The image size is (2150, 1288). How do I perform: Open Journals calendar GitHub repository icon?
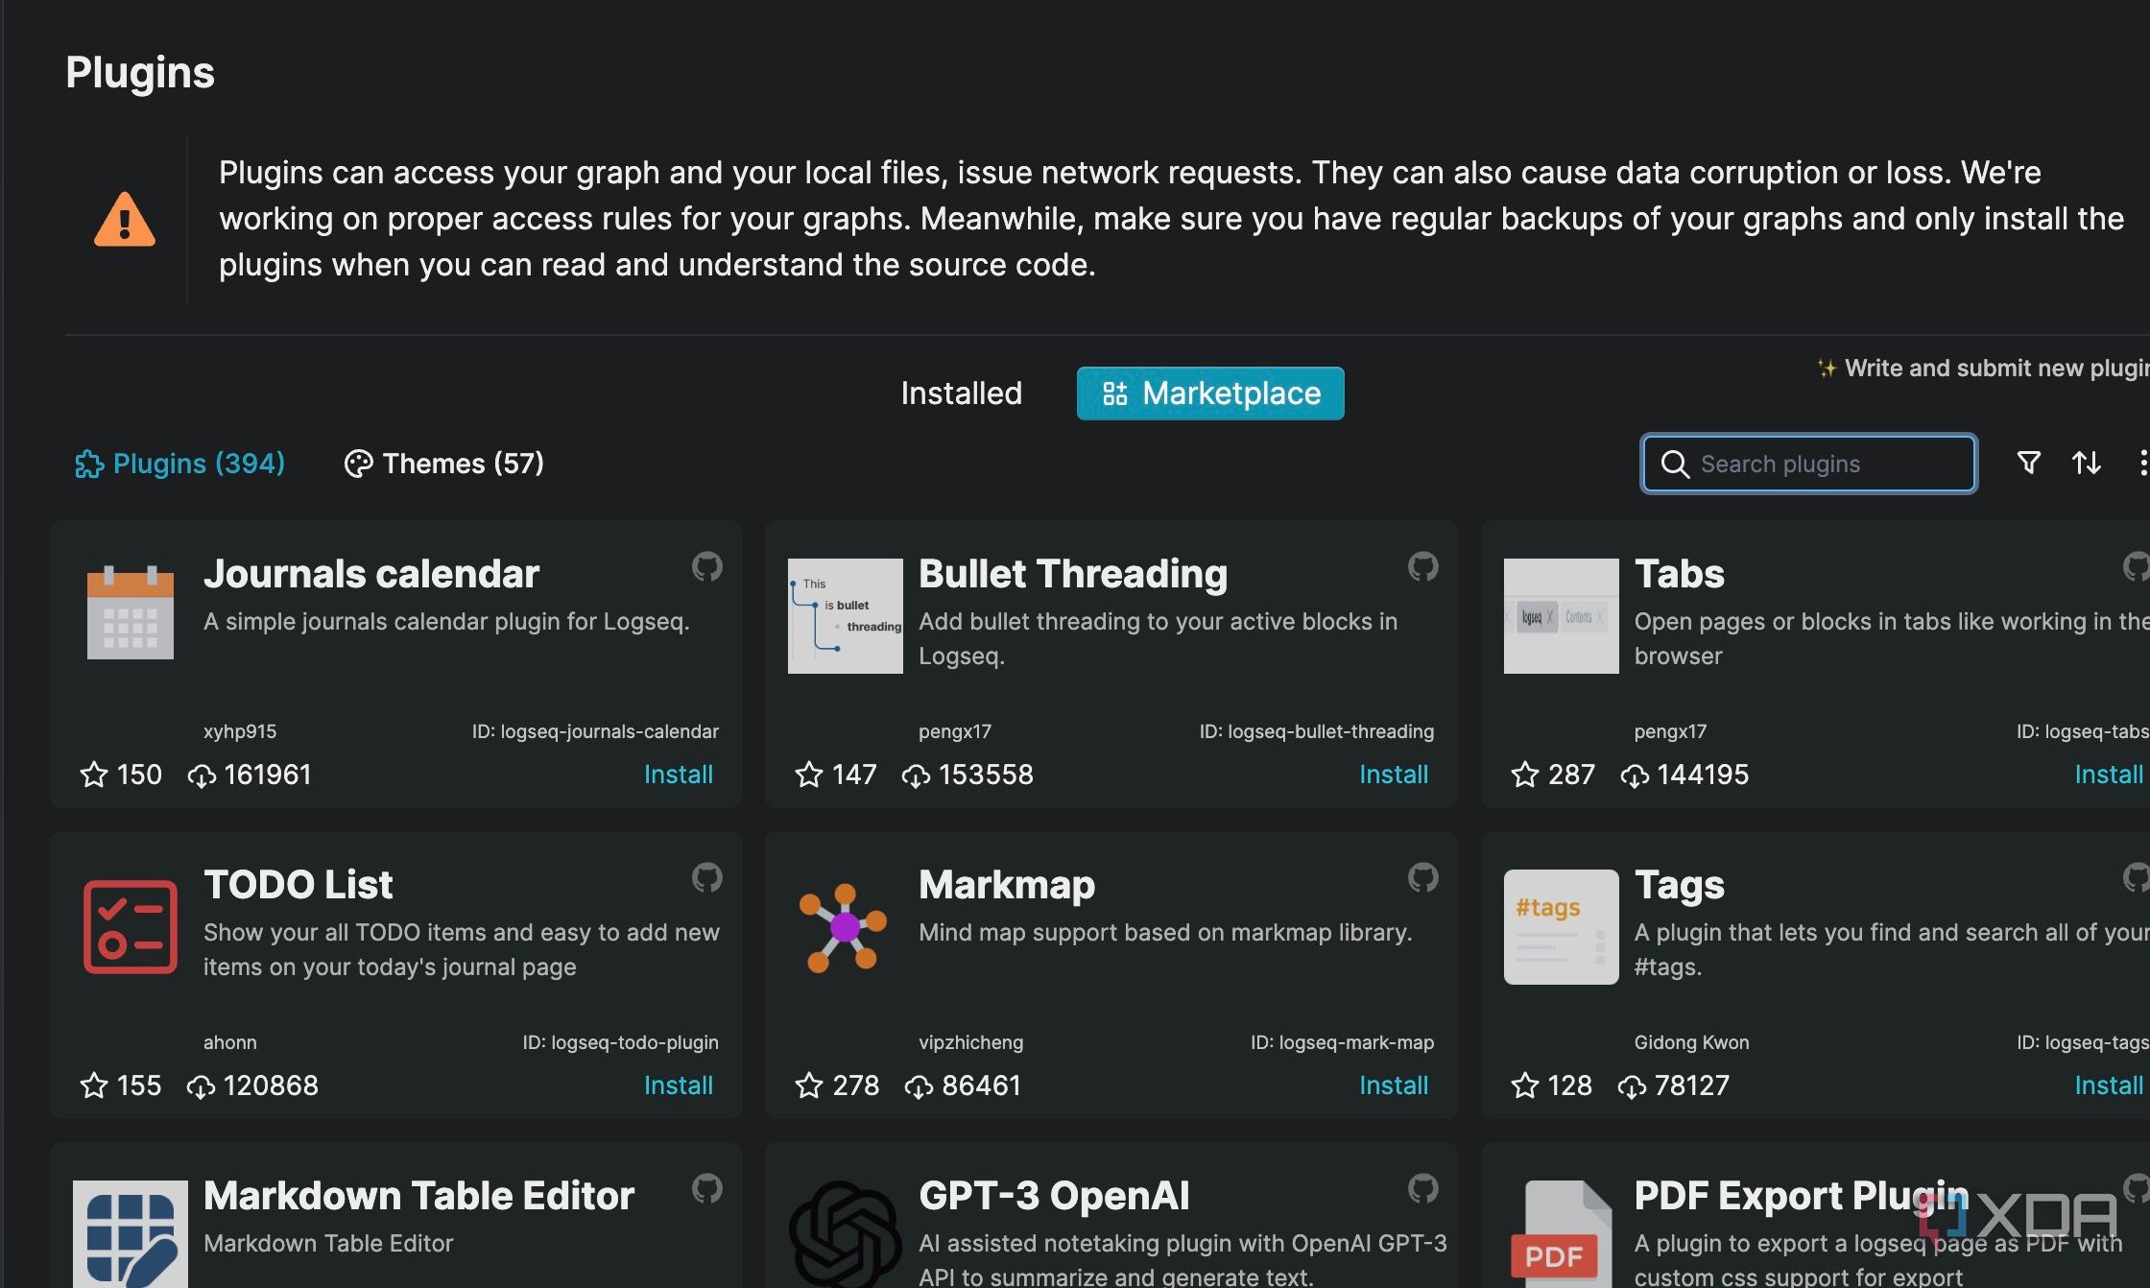click(706, 567)
